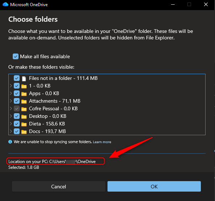Click the OneDrive cloud icon in title bar
The height and width of the screenshot is (201, 215).
pos(5,4)
